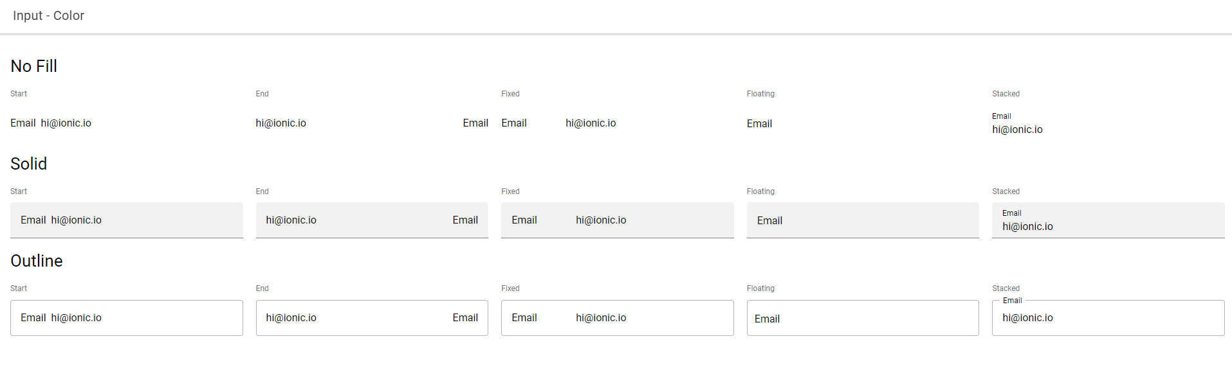Image resolution: width=1232 pixels, height=370 pixels.
Task: Click the Input - Color page title
Action: pos(49,15)
